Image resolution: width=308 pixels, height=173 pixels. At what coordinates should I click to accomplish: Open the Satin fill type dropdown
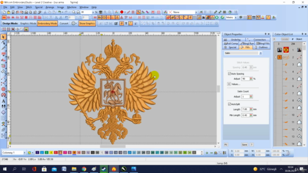pyautogui.click(x=260, y=53)
